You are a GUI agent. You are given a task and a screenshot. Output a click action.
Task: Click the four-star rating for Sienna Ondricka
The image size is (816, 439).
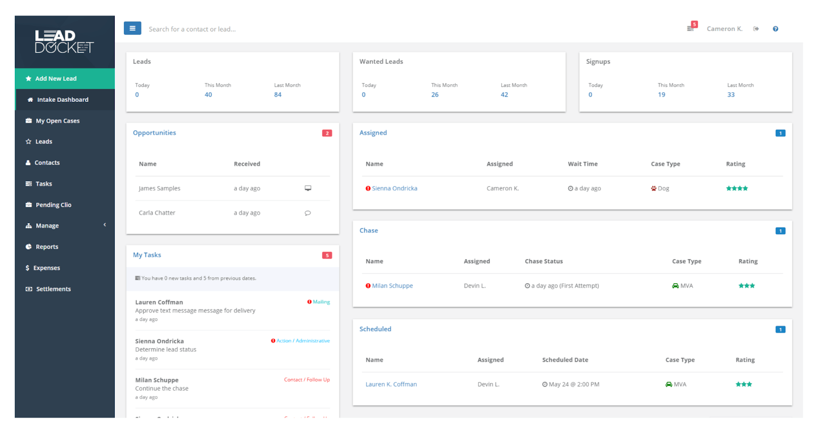pos(737,188)
